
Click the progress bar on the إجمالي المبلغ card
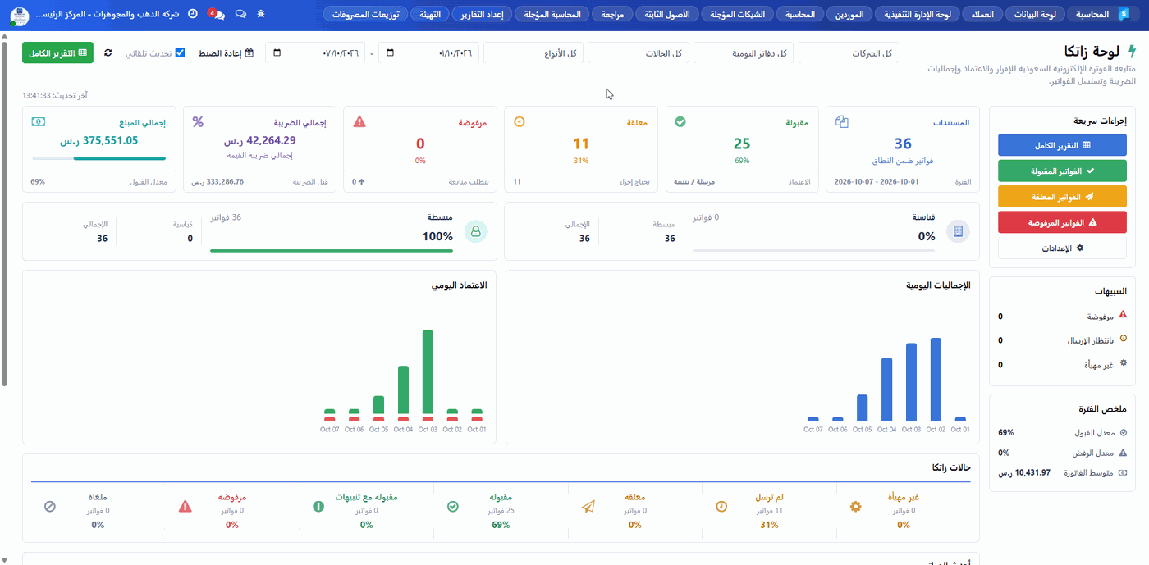tap(99, 158)
